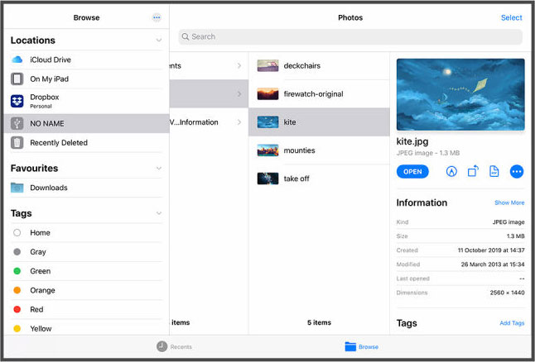Select the Green tag dot
The image size is (535, 362).
click(x=17, y=271)
